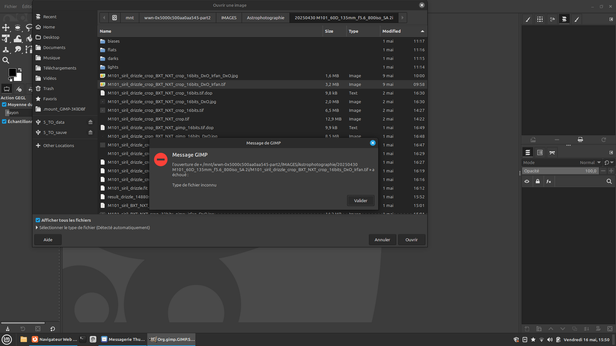616x346 pixels.
Task: Go to the Astrophotographie path segment
Action: (x=265, y=18)
